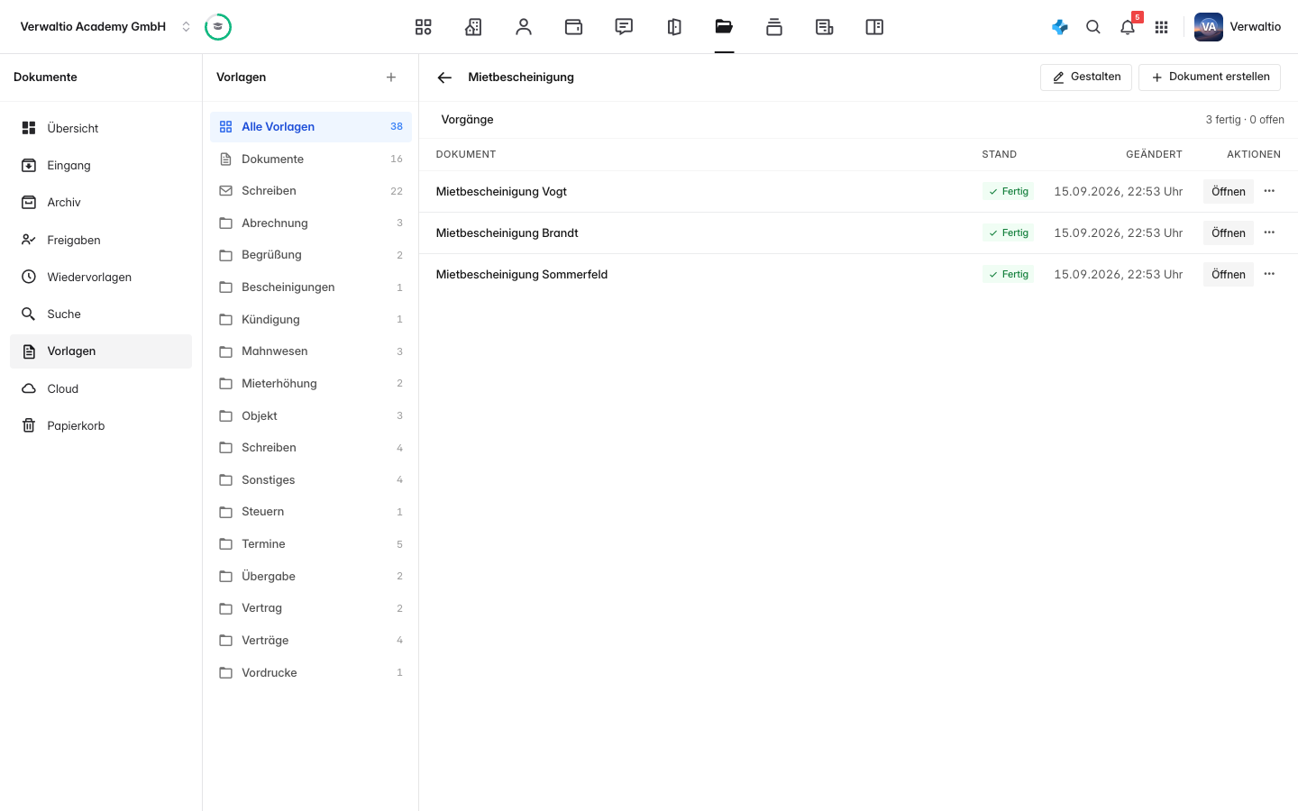
Task: Click Öffnen for Mietbescheinigung Vogt
Action: point(1229,191)
